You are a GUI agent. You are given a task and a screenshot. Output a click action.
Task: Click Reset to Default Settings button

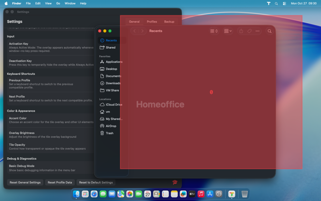pyautogui.click(x=96, y=182)
